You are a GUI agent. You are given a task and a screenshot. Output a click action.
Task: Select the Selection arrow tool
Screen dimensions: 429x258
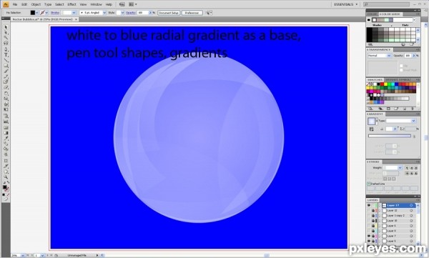(6, 27)
